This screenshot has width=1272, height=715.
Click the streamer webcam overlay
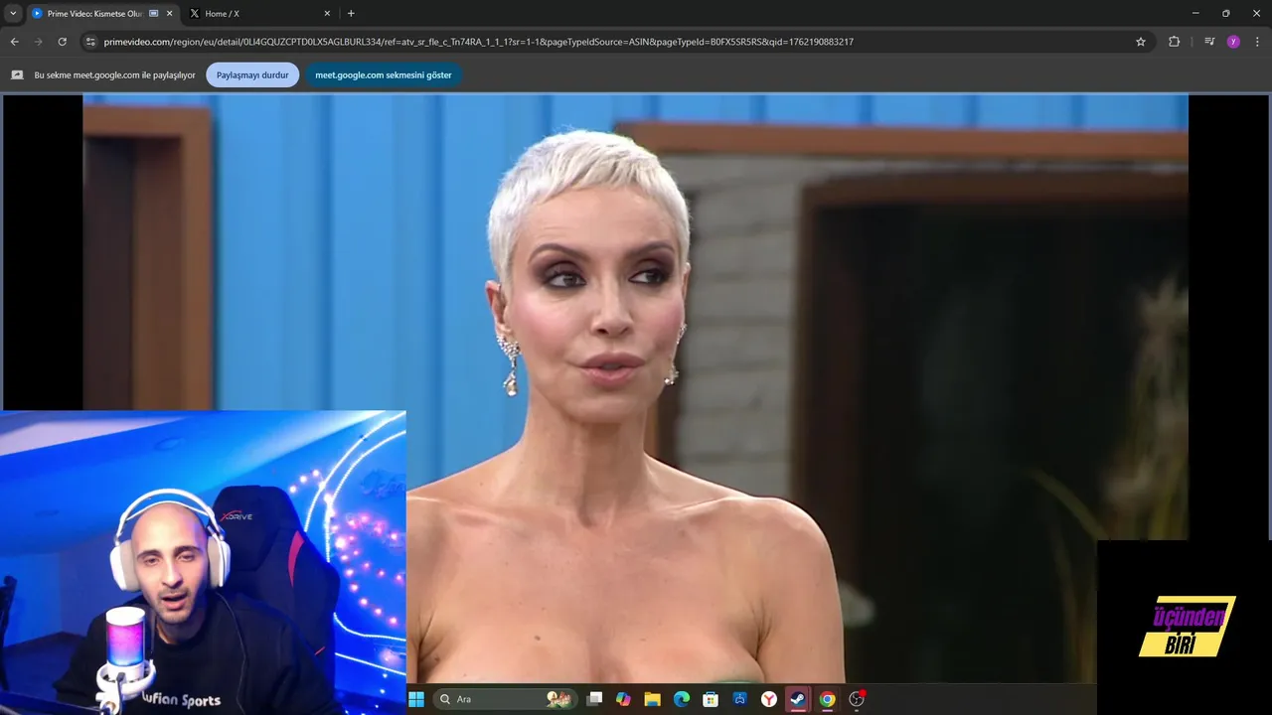tap(203, 562)
